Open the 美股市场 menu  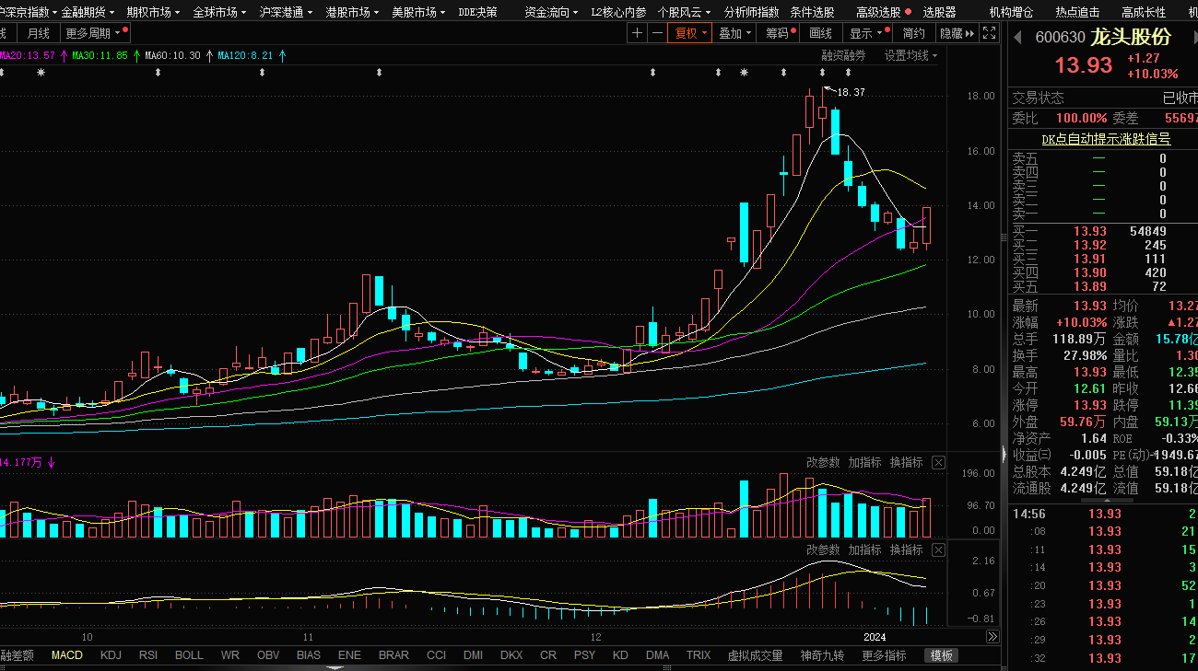point(419,12)
